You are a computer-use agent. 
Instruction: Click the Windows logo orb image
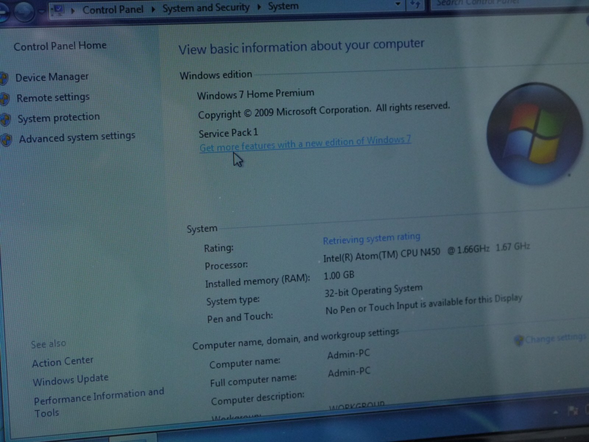535,134
